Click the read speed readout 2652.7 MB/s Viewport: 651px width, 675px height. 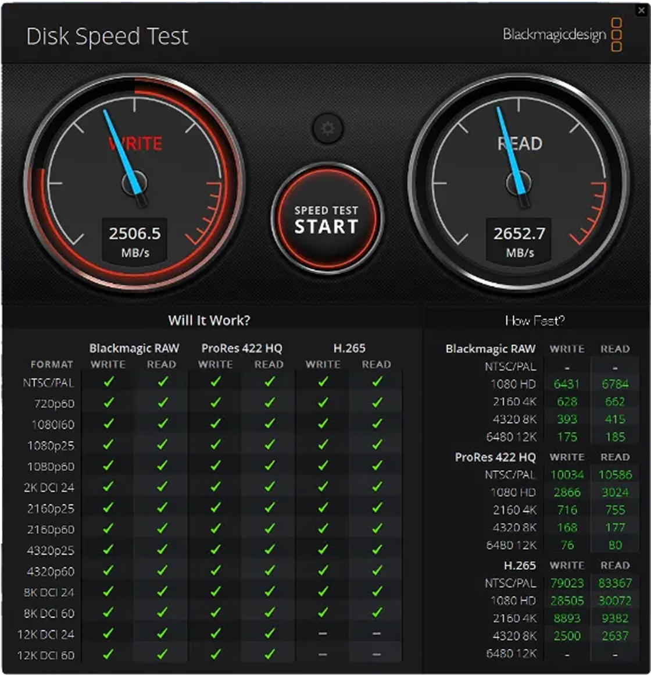tap(519, 240)
